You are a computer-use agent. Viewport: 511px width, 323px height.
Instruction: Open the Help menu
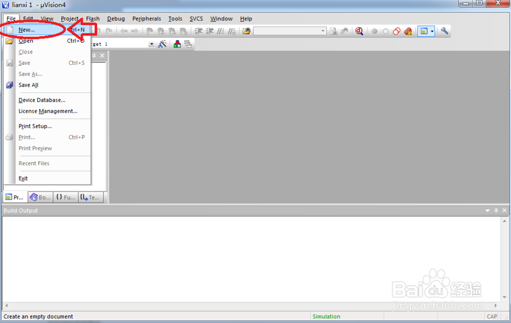[x=246, y=18]
